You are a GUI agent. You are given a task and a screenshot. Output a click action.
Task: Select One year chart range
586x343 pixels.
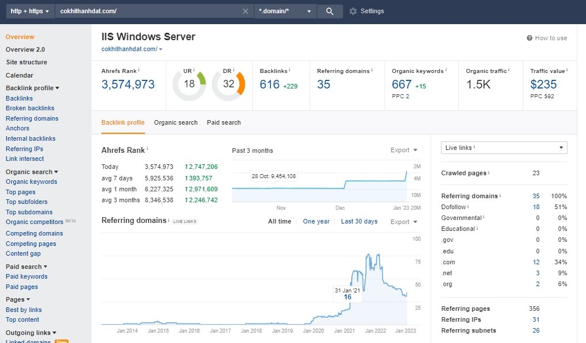click(316, 221)
